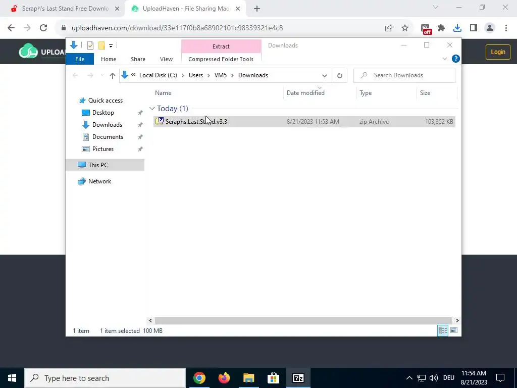
Task: Reload the UploadHaven page
Action: (43, 28)
